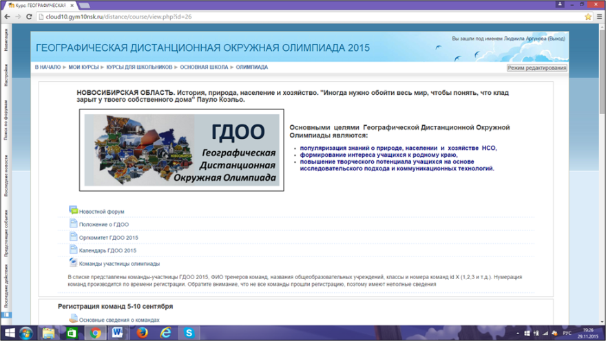Go to КУРСЫ ДЛЯ ШКОЛЬНИКОВ breadcrumb

tap(139, 67)
